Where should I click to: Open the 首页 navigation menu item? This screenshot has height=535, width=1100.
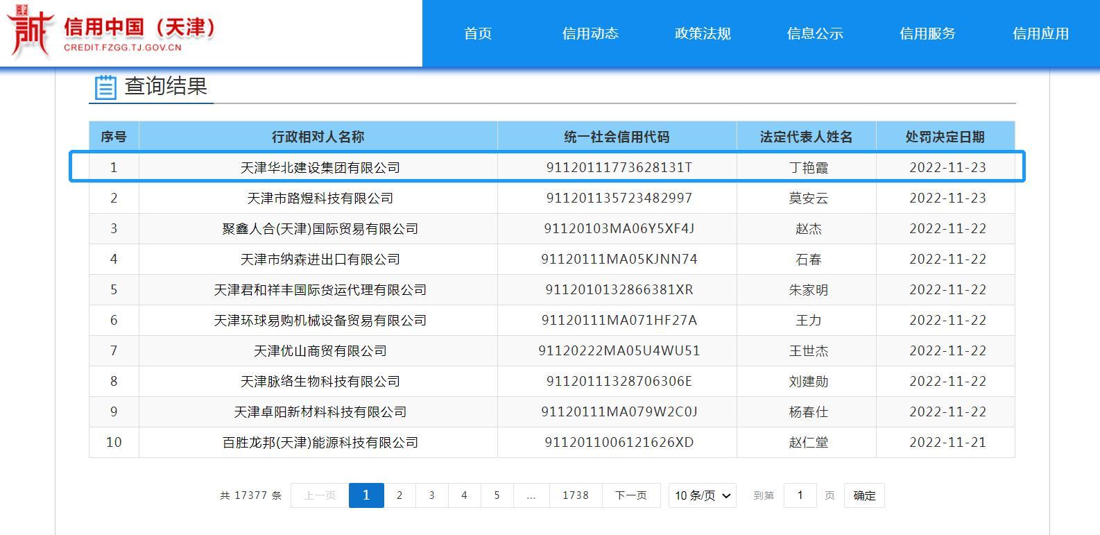click(x=478, y=33)
